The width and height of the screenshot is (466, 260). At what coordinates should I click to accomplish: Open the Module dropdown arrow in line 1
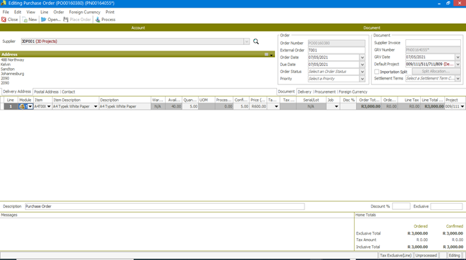coord(30,107)
